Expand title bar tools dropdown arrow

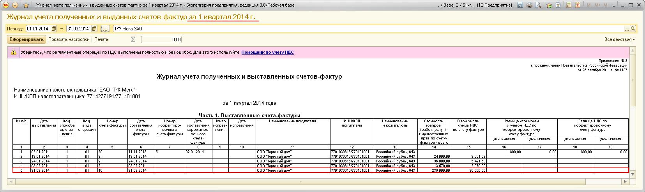615,5
